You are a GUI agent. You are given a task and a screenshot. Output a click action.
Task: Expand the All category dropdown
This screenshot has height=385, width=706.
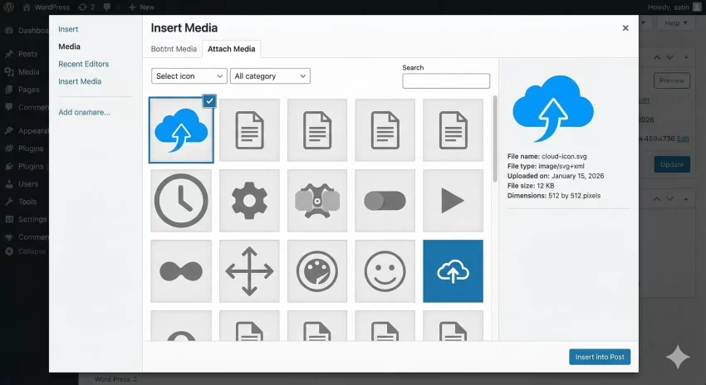[x=270, y=76]
